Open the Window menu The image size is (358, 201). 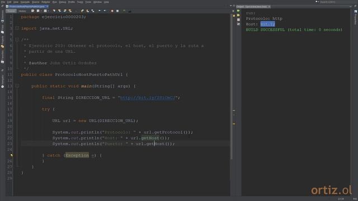(x=97, y=2)
